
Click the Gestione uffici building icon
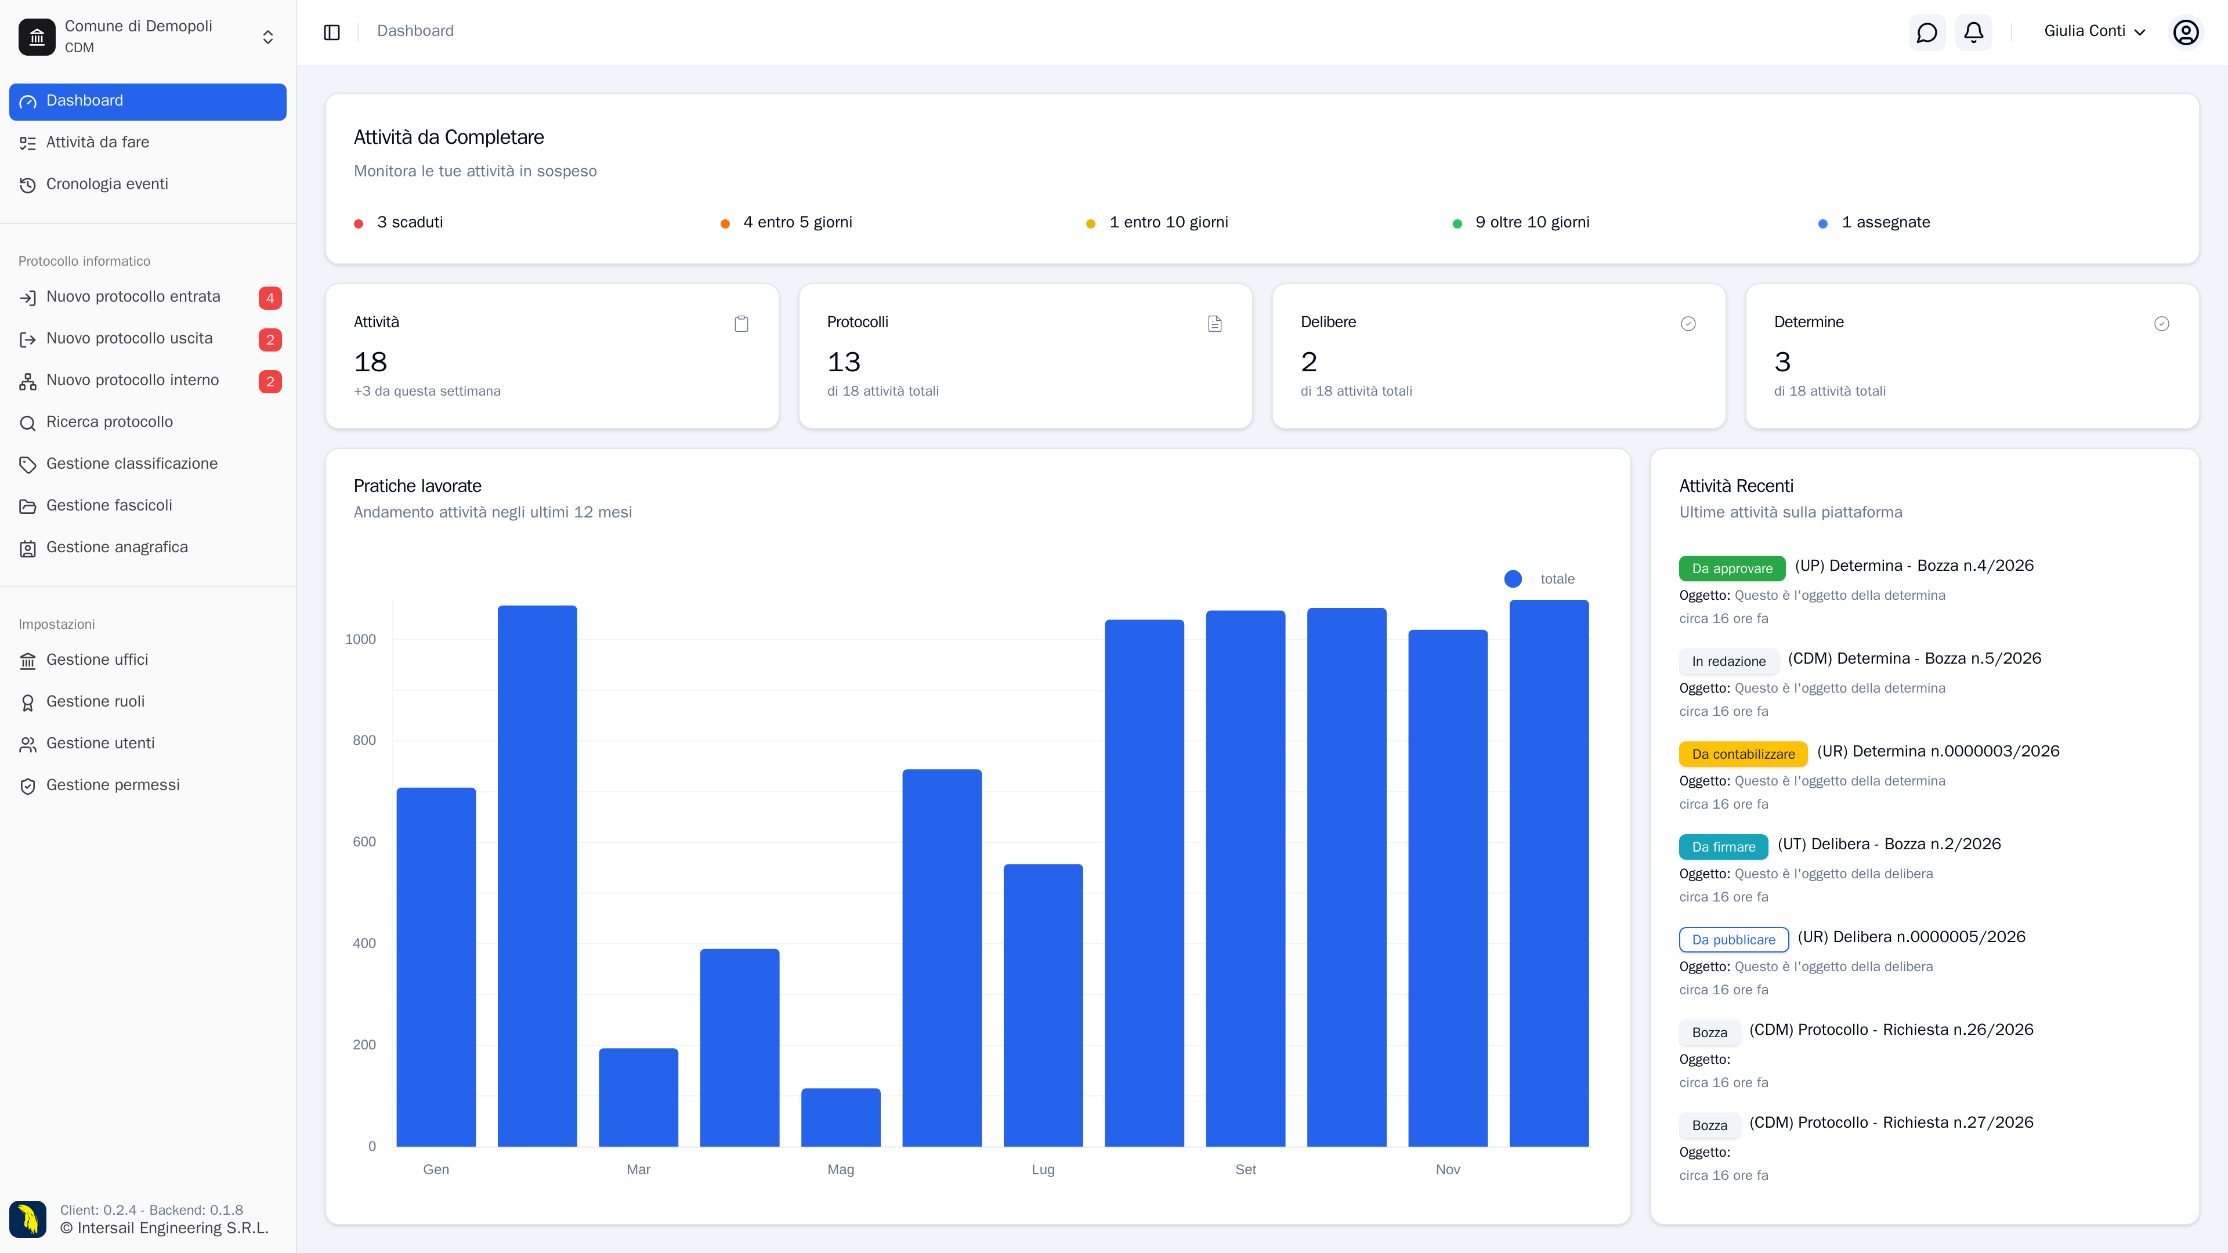(x=28, y=661)
